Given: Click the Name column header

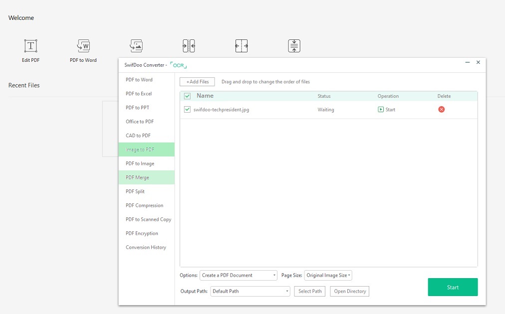Looking at the screenshot, I should [205, 96].
